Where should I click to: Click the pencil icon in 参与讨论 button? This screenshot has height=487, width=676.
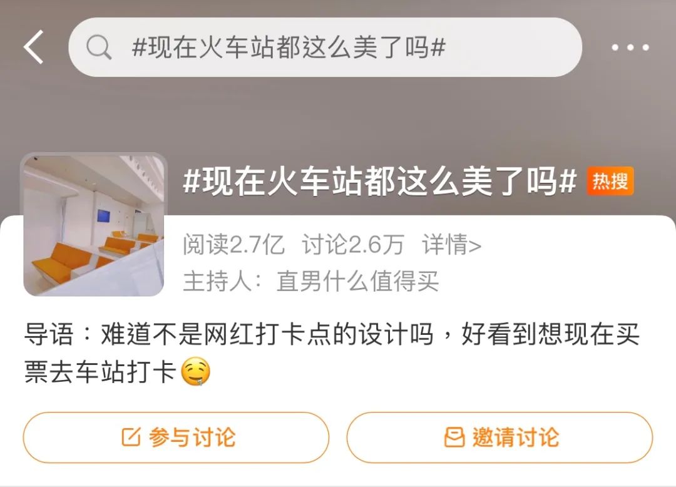tap(131, 437)
